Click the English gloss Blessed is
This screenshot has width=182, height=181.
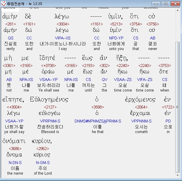pyautogui.click(x=50, y=132)
